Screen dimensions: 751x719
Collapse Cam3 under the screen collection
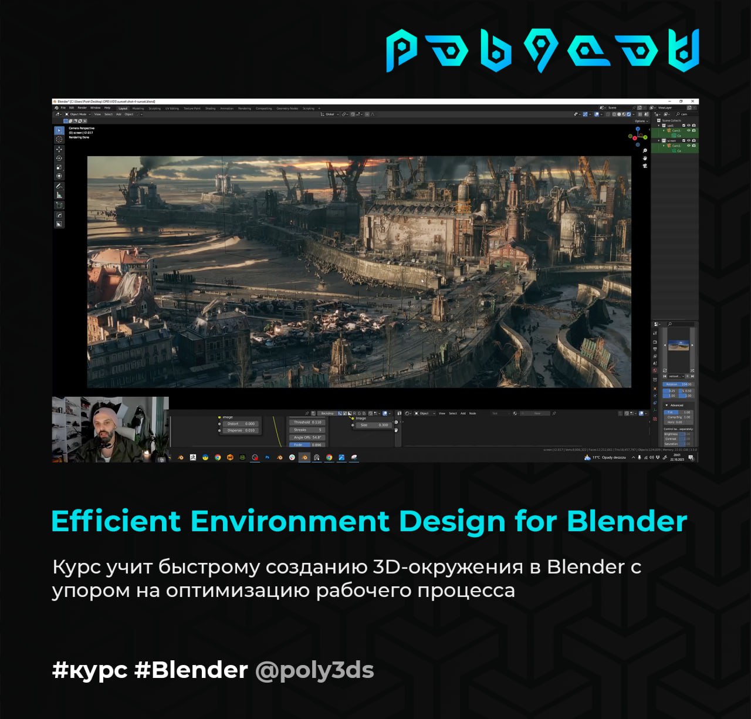click(x=664, y=146)
